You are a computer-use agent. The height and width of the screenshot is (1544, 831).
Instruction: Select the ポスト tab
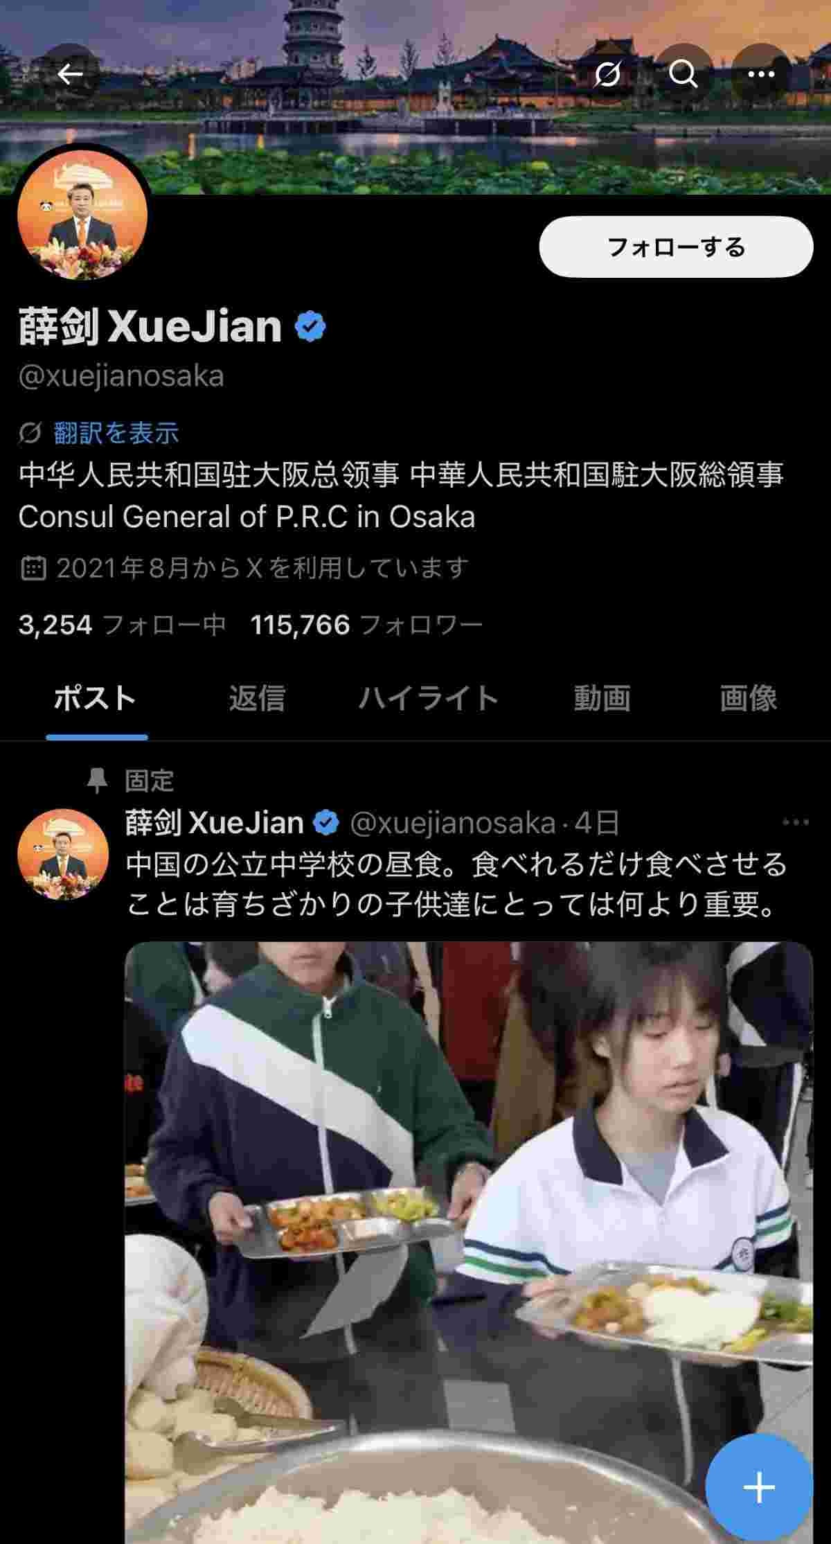[96, 698]
